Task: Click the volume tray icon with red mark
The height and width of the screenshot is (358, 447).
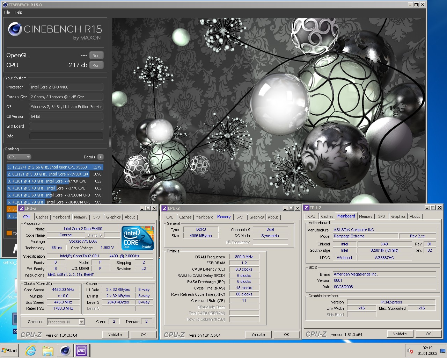Action: 410,351
